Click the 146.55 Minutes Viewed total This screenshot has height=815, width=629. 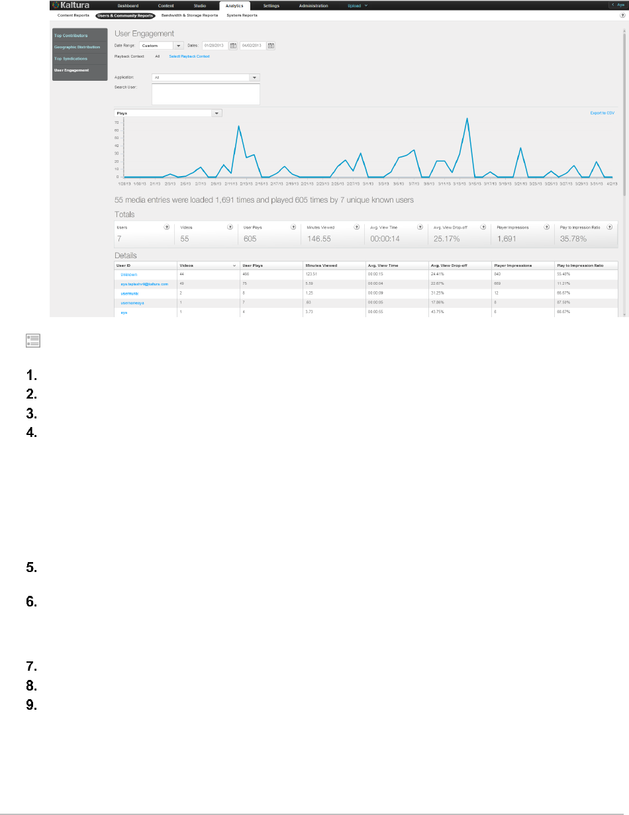319,238
